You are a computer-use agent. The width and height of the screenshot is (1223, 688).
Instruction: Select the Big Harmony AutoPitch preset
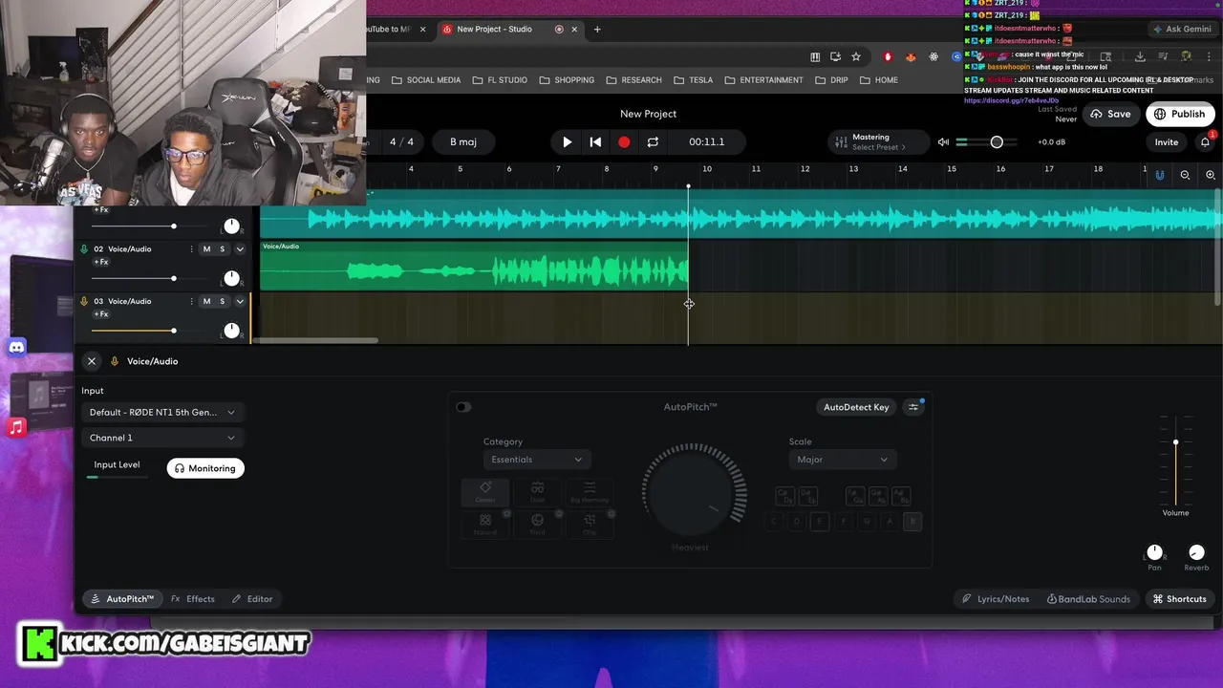tap(589, 492)
